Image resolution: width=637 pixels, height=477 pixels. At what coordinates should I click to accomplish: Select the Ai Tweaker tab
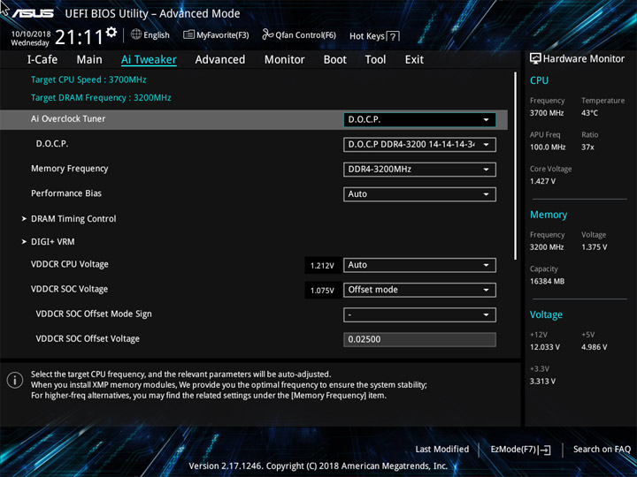tap(149, 60)
